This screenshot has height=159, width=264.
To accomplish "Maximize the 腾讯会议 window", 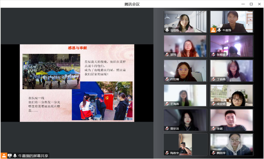I will click(251, 4).
